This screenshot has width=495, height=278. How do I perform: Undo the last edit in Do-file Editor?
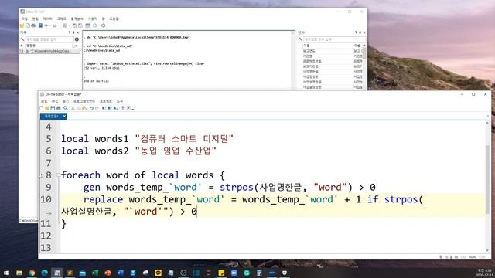tap(91, 108)
